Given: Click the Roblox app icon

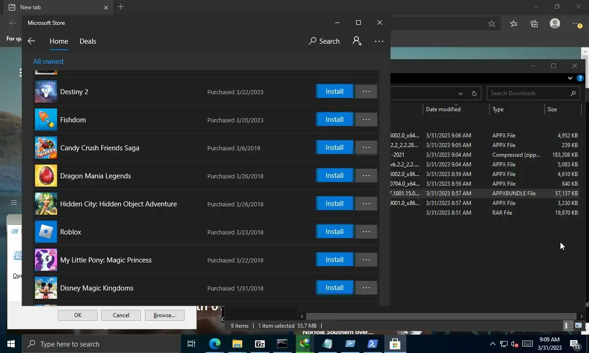Looking at the screenshot, I should 46,232.
